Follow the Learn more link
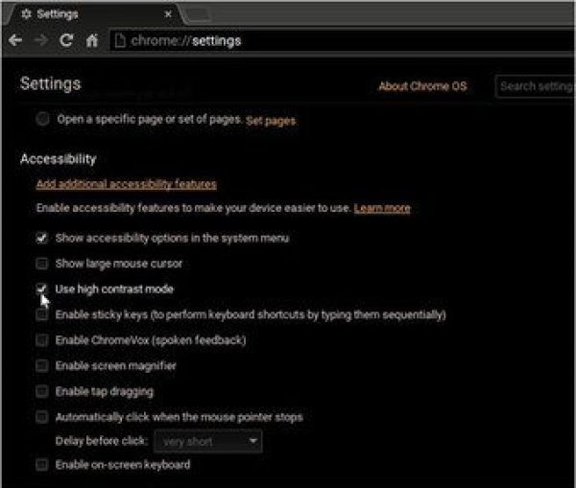 tap(382, 208)
